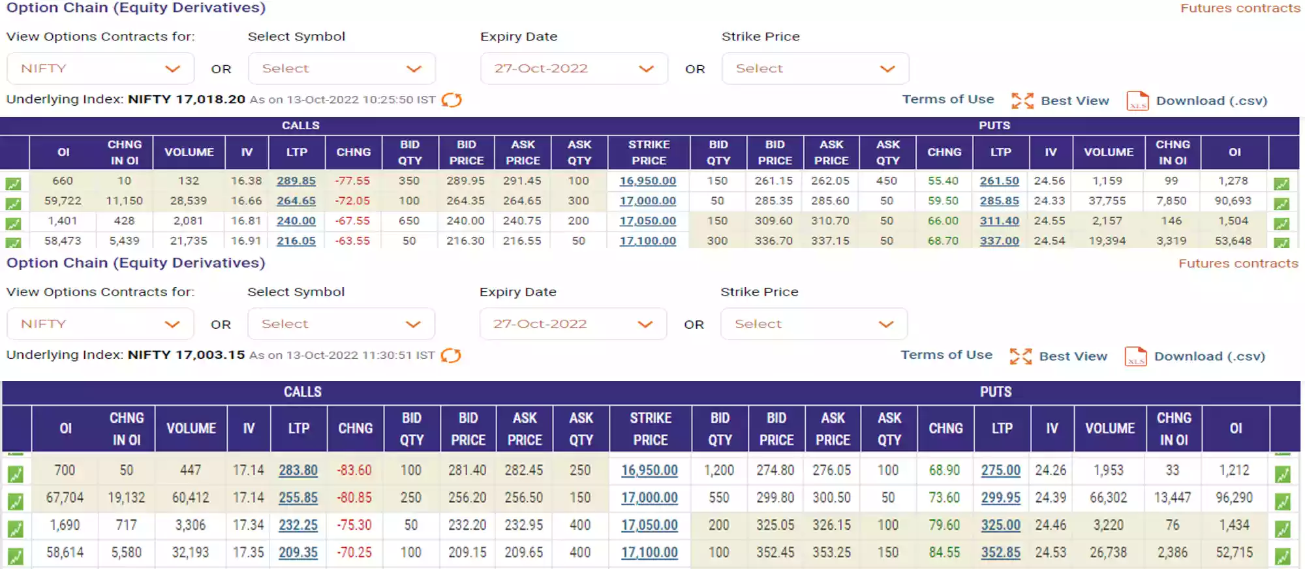Open the Strike Price dropdown in upper panel
Screen dimensions: 1305x569
(815, 69)
